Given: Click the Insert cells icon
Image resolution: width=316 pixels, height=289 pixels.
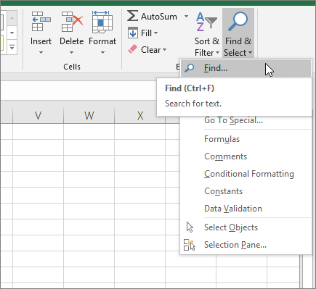Looking at the screenshot, I should pos(41,21).
